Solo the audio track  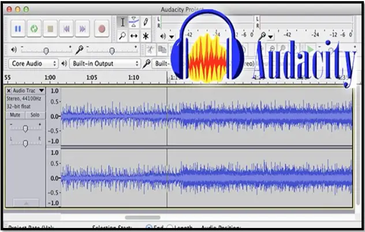click(x=35, y=115)
